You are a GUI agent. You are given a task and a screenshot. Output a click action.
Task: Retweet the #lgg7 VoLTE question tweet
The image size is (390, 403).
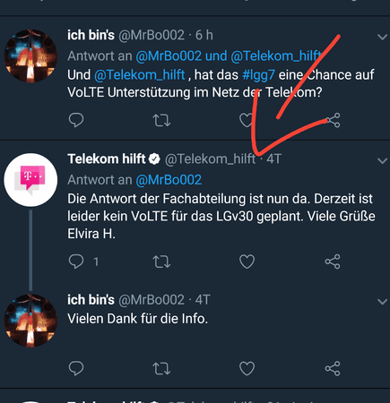point(161,120)
